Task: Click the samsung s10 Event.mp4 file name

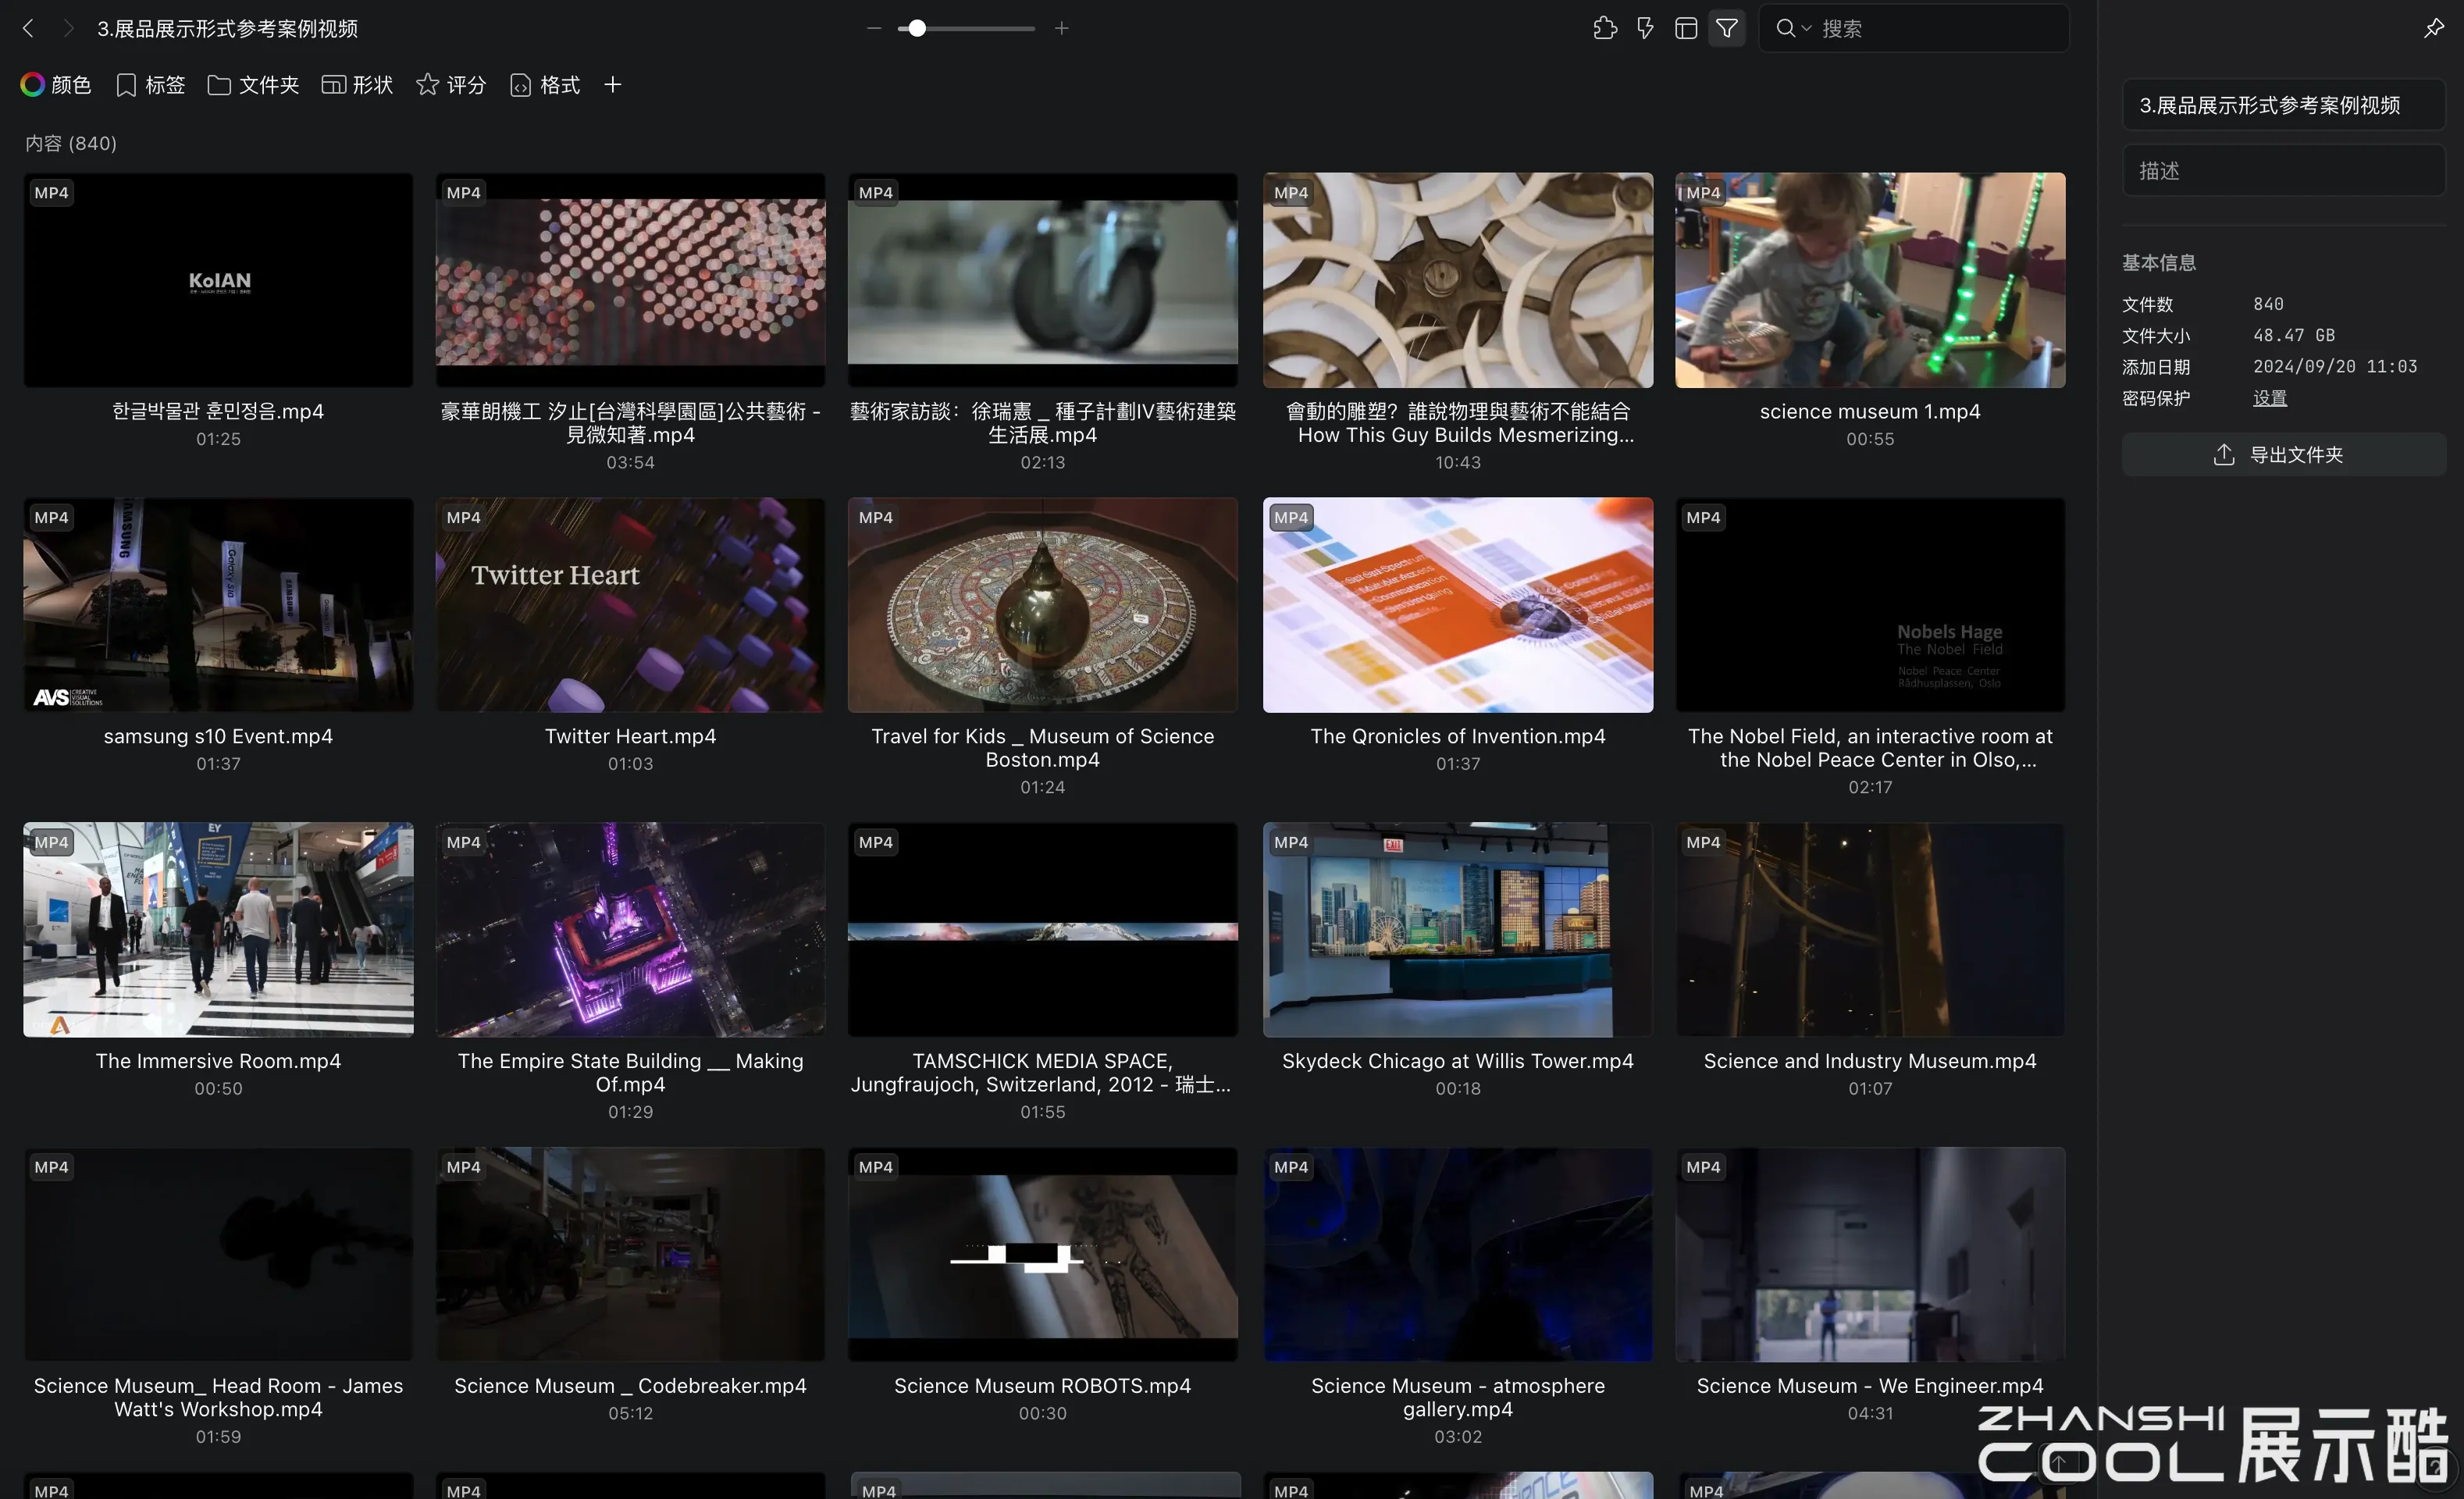Action: [x=218, y=737]
